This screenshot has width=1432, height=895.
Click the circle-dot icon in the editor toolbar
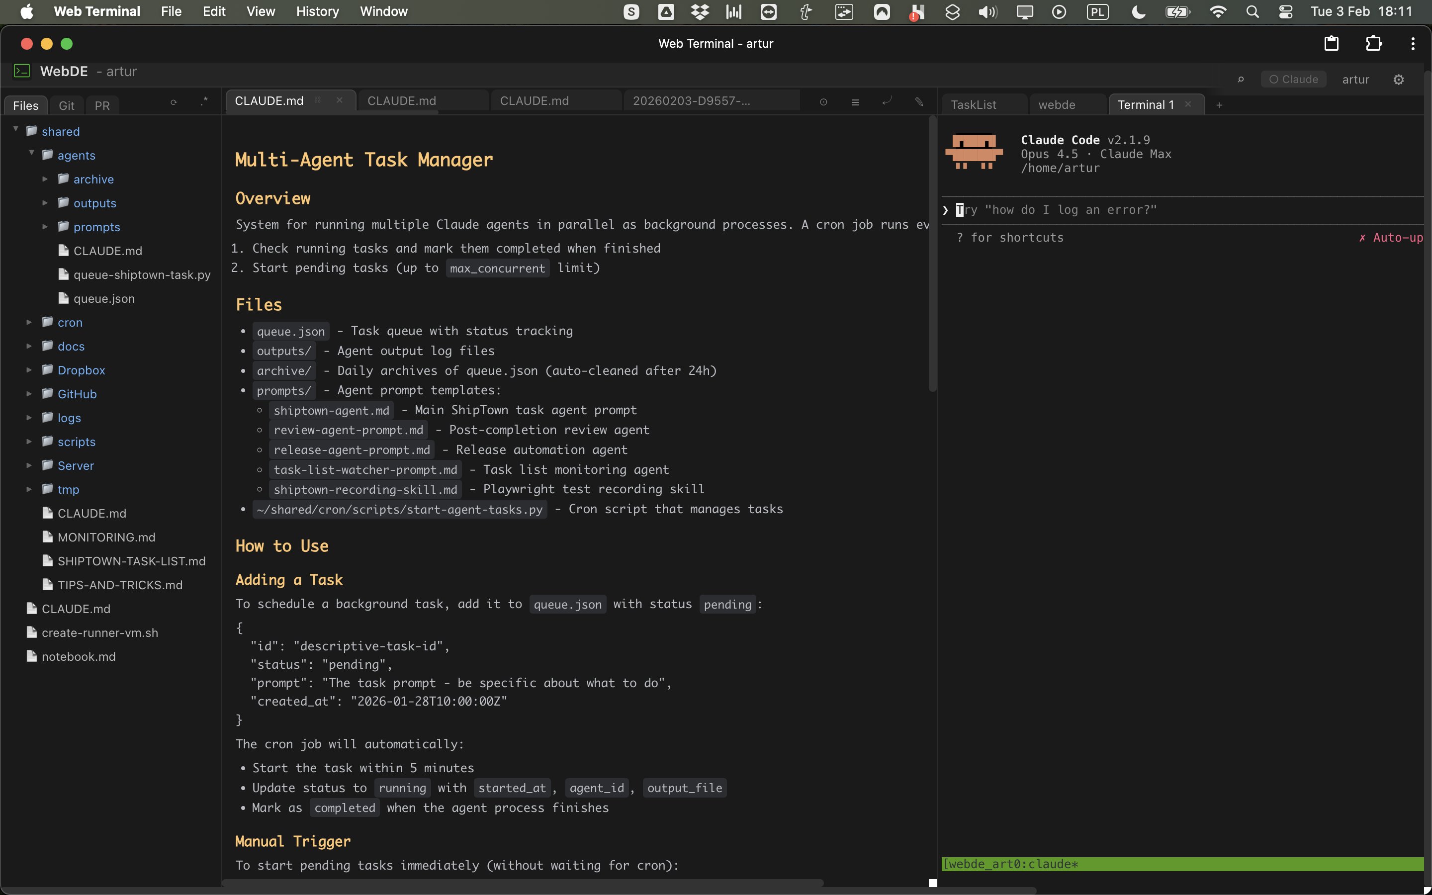(x=823, y=102)
